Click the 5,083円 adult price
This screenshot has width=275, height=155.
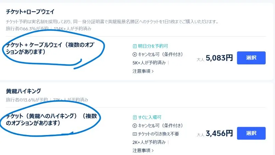pyautogui.click(x=219, y=58)
